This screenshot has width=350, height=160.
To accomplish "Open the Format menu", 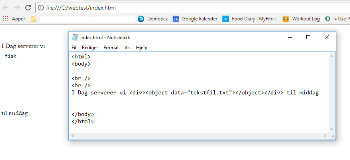I will pos(111,48).
